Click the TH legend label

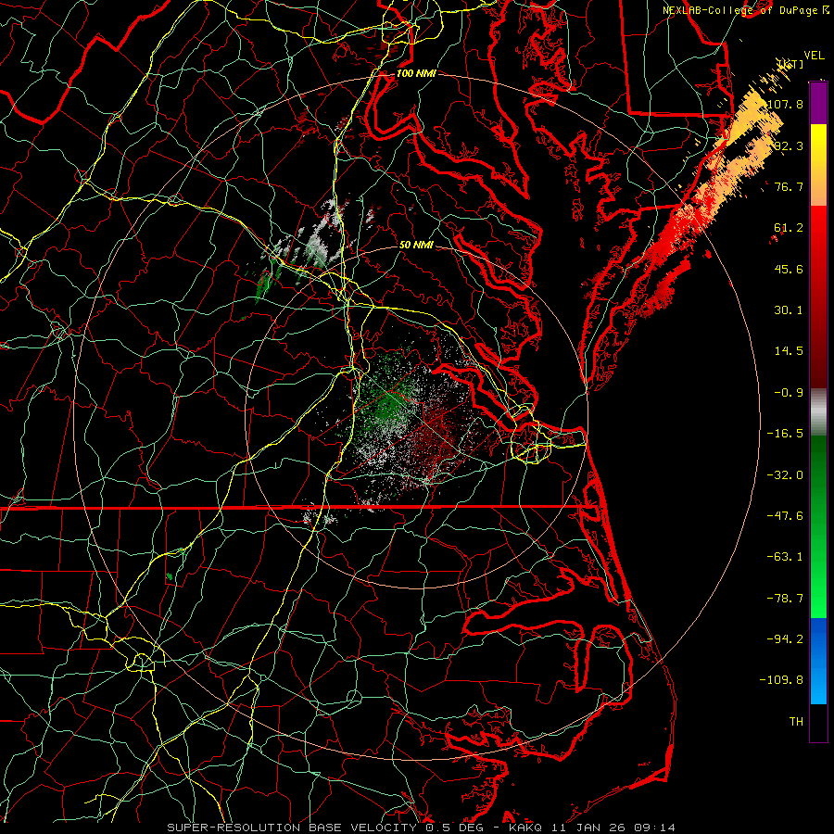[x=796, y=722]
